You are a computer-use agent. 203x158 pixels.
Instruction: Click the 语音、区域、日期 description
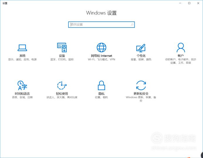coord(22,97)
